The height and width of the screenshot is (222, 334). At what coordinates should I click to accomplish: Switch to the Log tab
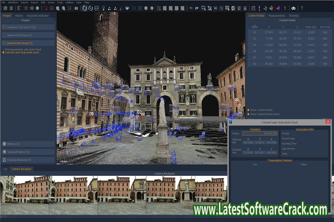(5, 169)
